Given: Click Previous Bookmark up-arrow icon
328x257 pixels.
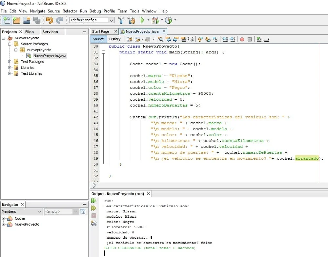Looking at the screenshot, I should (x=200, y=39).
